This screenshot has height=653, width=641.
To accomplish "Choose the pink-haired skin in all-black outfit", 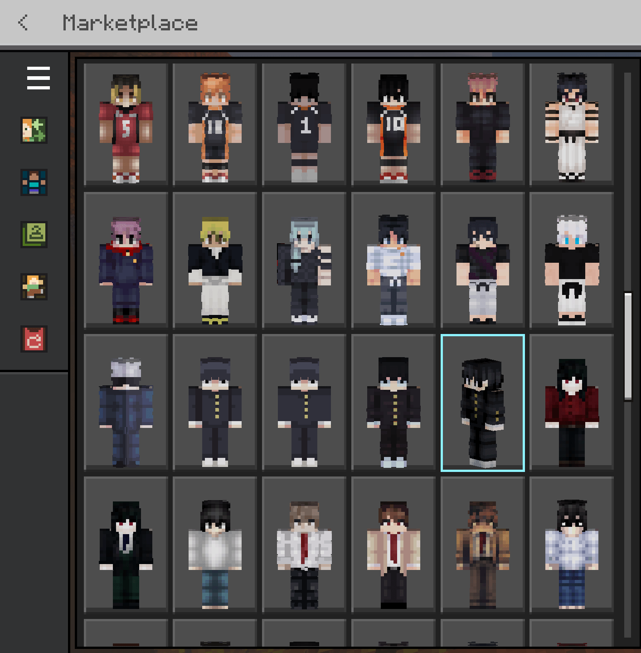I will (483, 125).
